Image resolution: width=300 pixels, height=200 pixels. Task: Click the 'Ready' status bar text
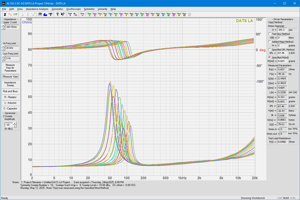[5, 198]
